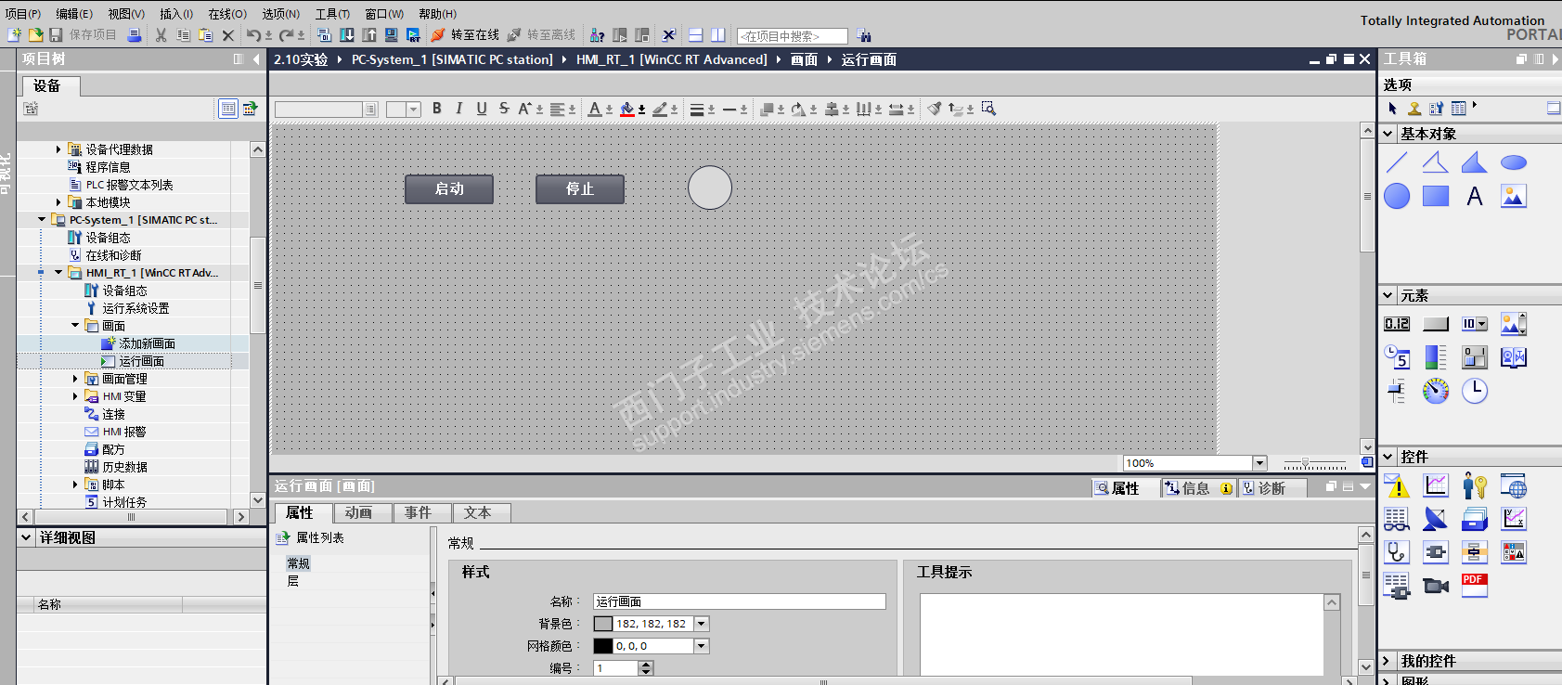Toggle the horizontal editor split button
Image resolution: width=1562 pixels, height=685 pixels.
coord(696,35)
